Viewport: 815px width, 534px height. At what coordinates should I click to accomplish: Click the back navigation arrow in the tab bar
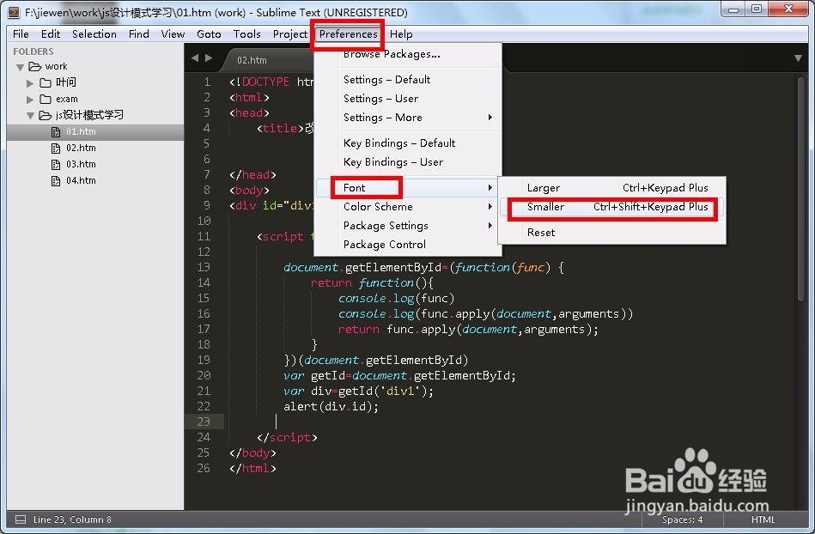point(195,58)
